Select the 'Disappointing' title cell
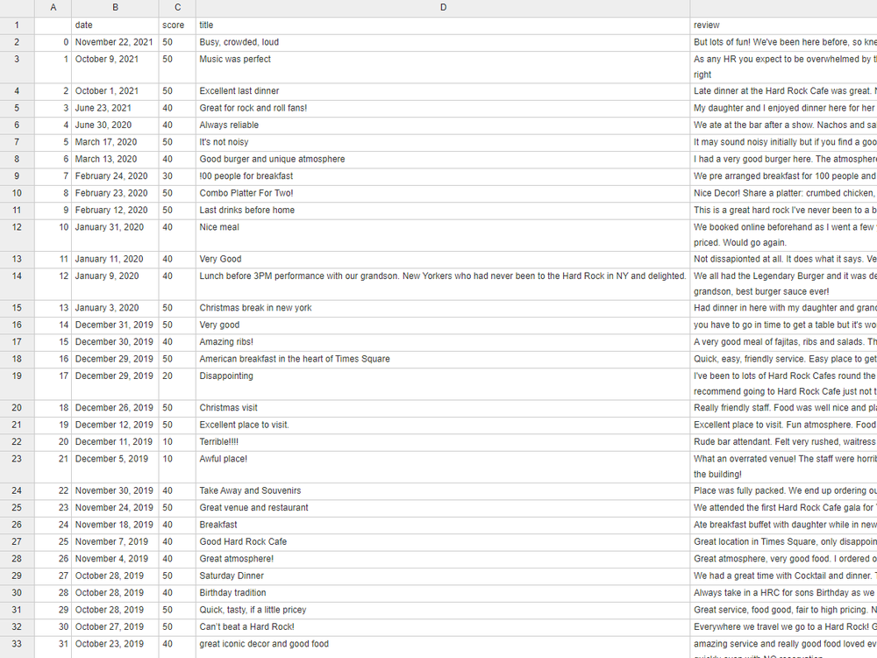 226,375
